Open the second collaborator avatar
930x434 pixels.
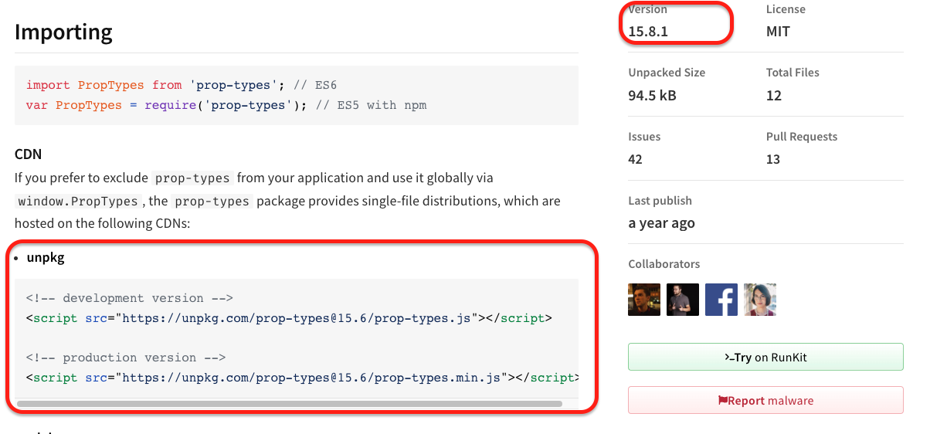(683, 300)
